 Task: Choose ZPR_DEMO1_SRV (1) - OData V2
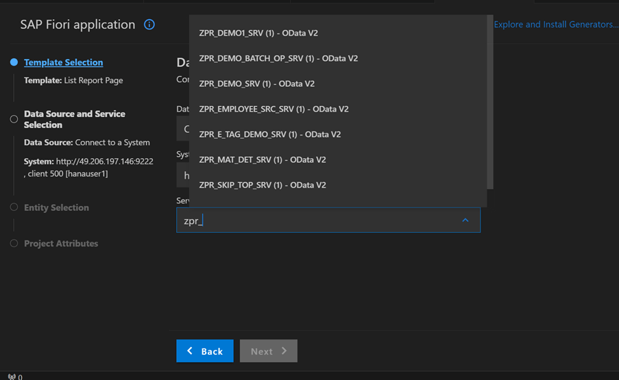coord(338,33)
